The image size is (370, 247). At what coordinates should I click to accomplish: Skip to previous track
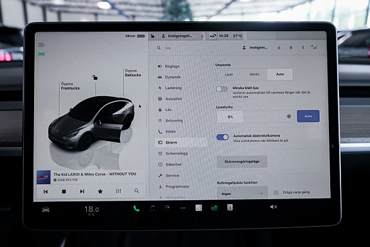pyautogui.click(x=46, y=192)
